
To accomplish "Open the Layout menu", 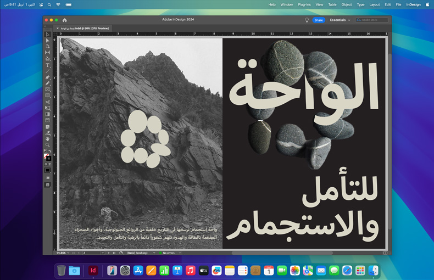I will tap(375, 4).
